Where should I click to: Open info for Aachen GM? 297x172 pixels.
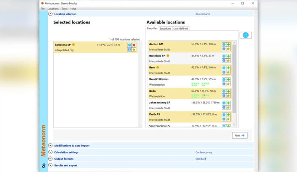pos(224,49)
